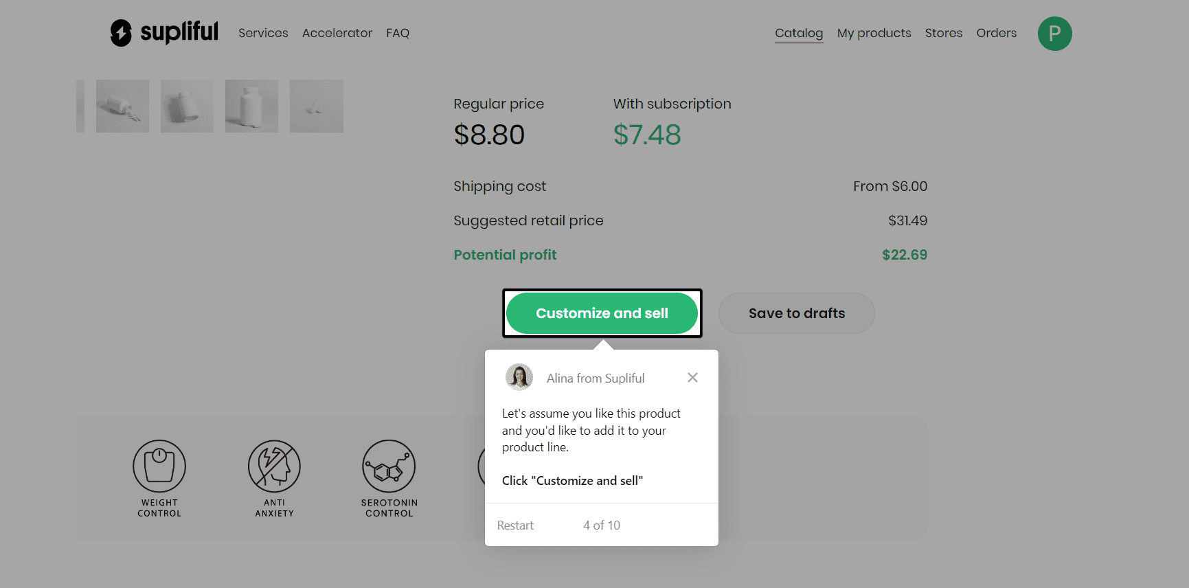Select the upright bottle thumbnail

coord(251,106)
